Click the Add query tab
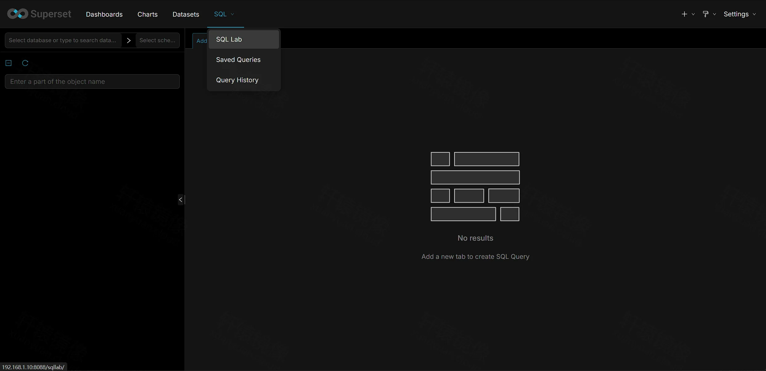The width and height of the screenshot is (766, 371). click(200, 41)
